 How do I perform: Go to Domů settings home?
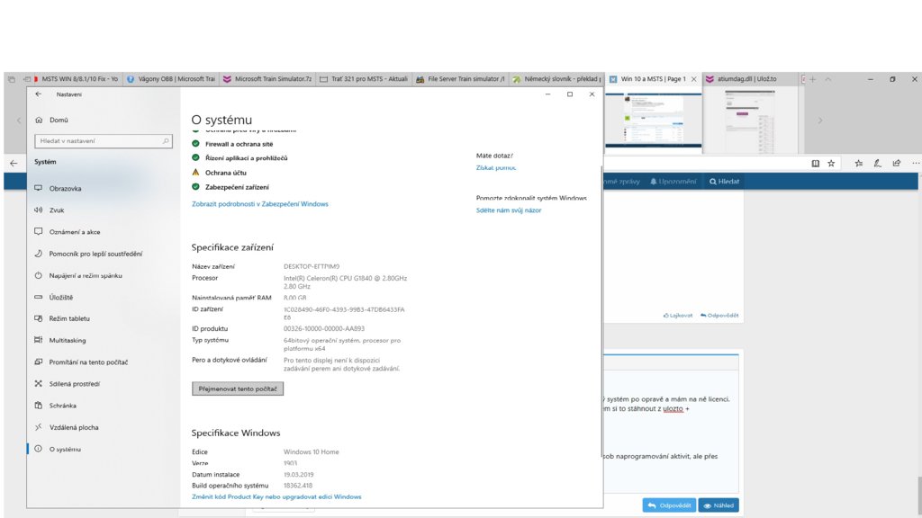pyautogui.click(x=59, y=120)
